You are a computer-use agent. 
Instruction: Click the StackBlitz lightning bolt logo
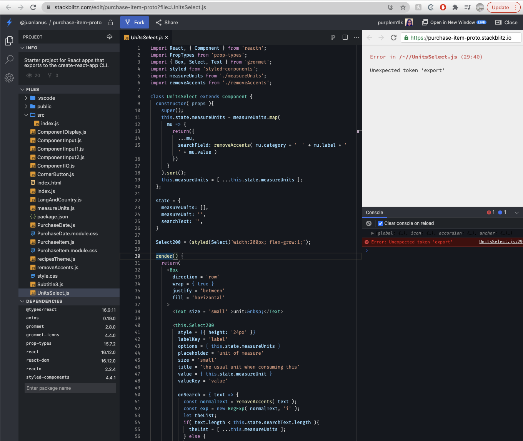click(x=9, y=22)
